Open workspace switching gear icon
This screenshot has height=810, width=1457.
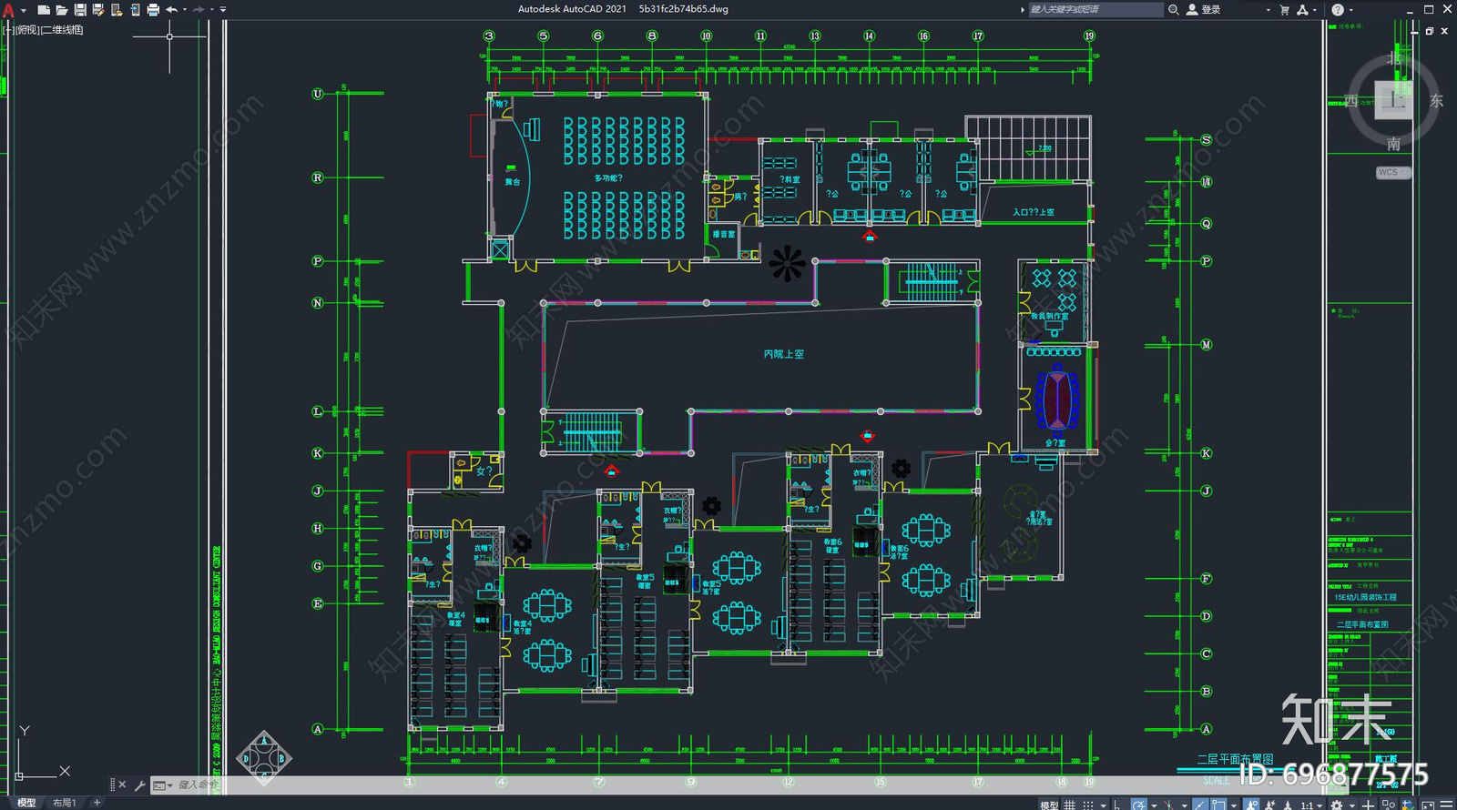(1337, 804)
